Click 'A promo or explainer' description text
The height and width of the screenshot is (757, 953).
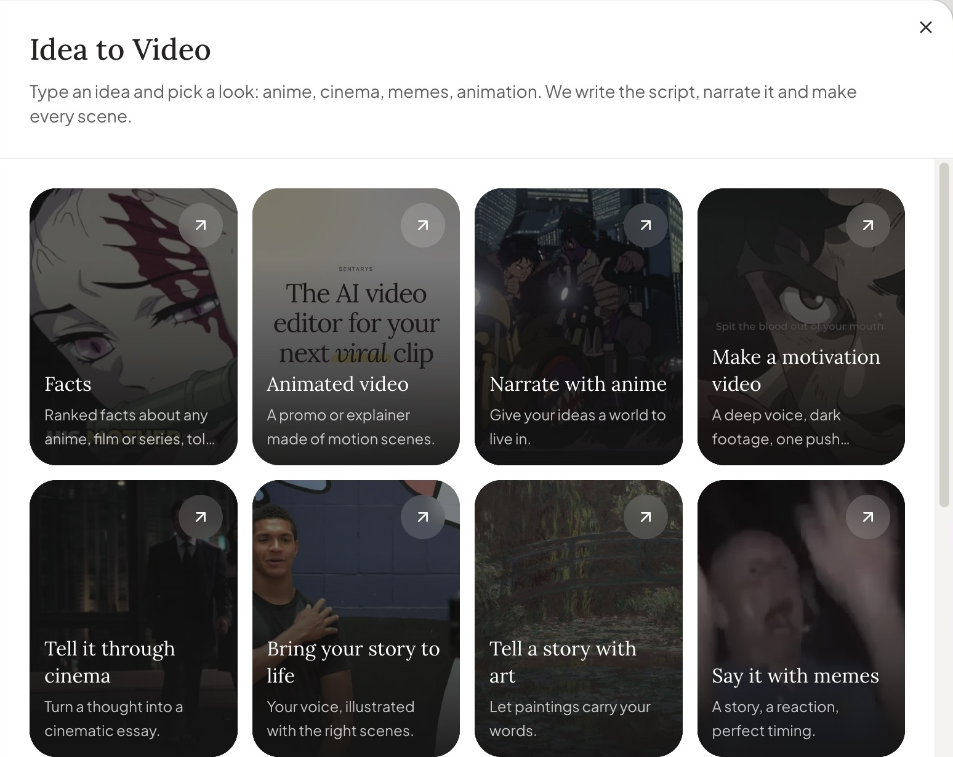click(351, 427)
